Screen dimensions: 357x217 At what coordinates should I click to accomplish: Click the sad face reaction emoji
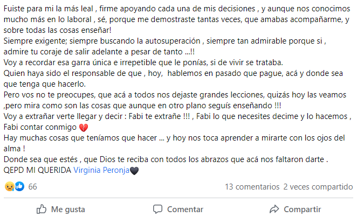click(9, 186)
